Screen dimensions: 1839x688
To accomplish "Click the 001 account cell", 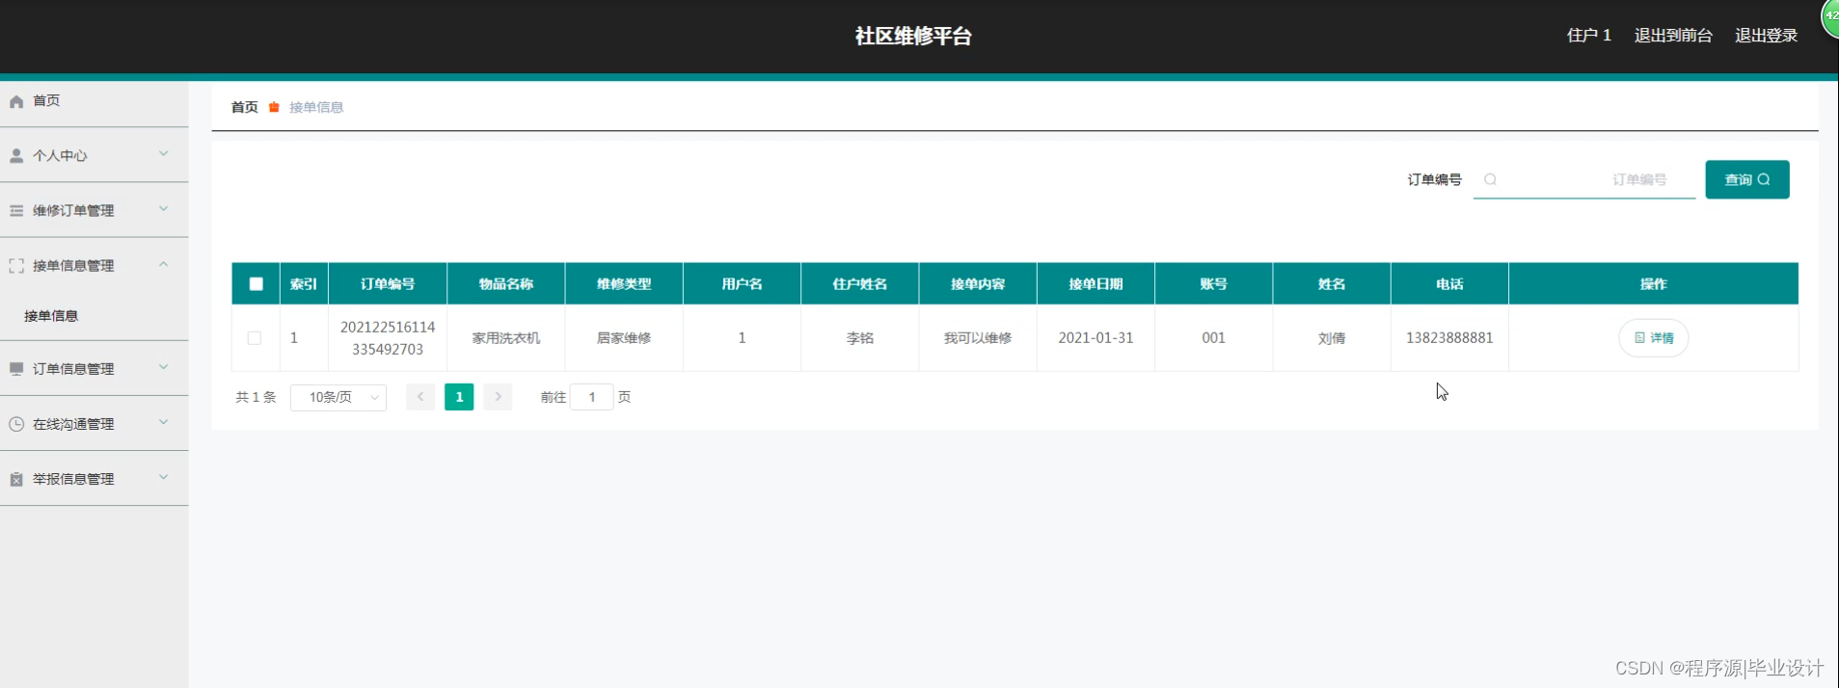I will point(1214,338).
